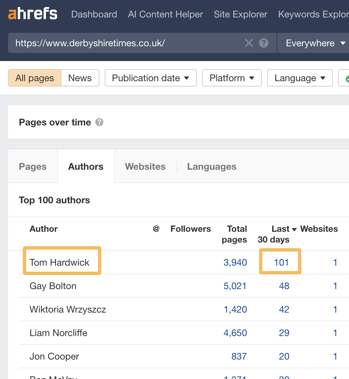
Task: Open the Publication date filter
Action: tap(150, 78)
